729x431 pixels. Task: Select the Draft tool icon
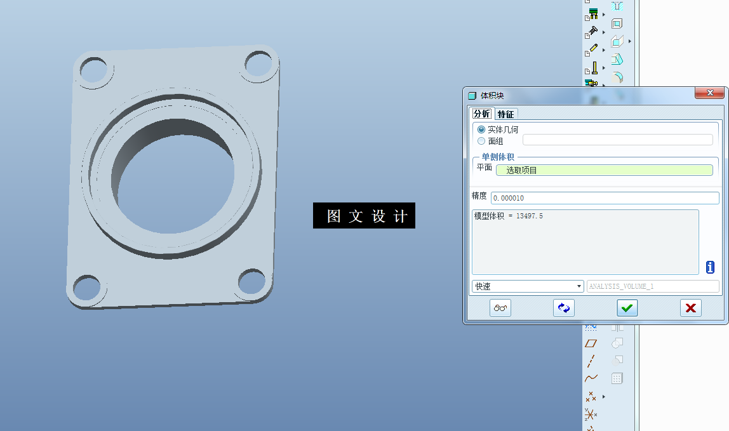click(617, 59)
